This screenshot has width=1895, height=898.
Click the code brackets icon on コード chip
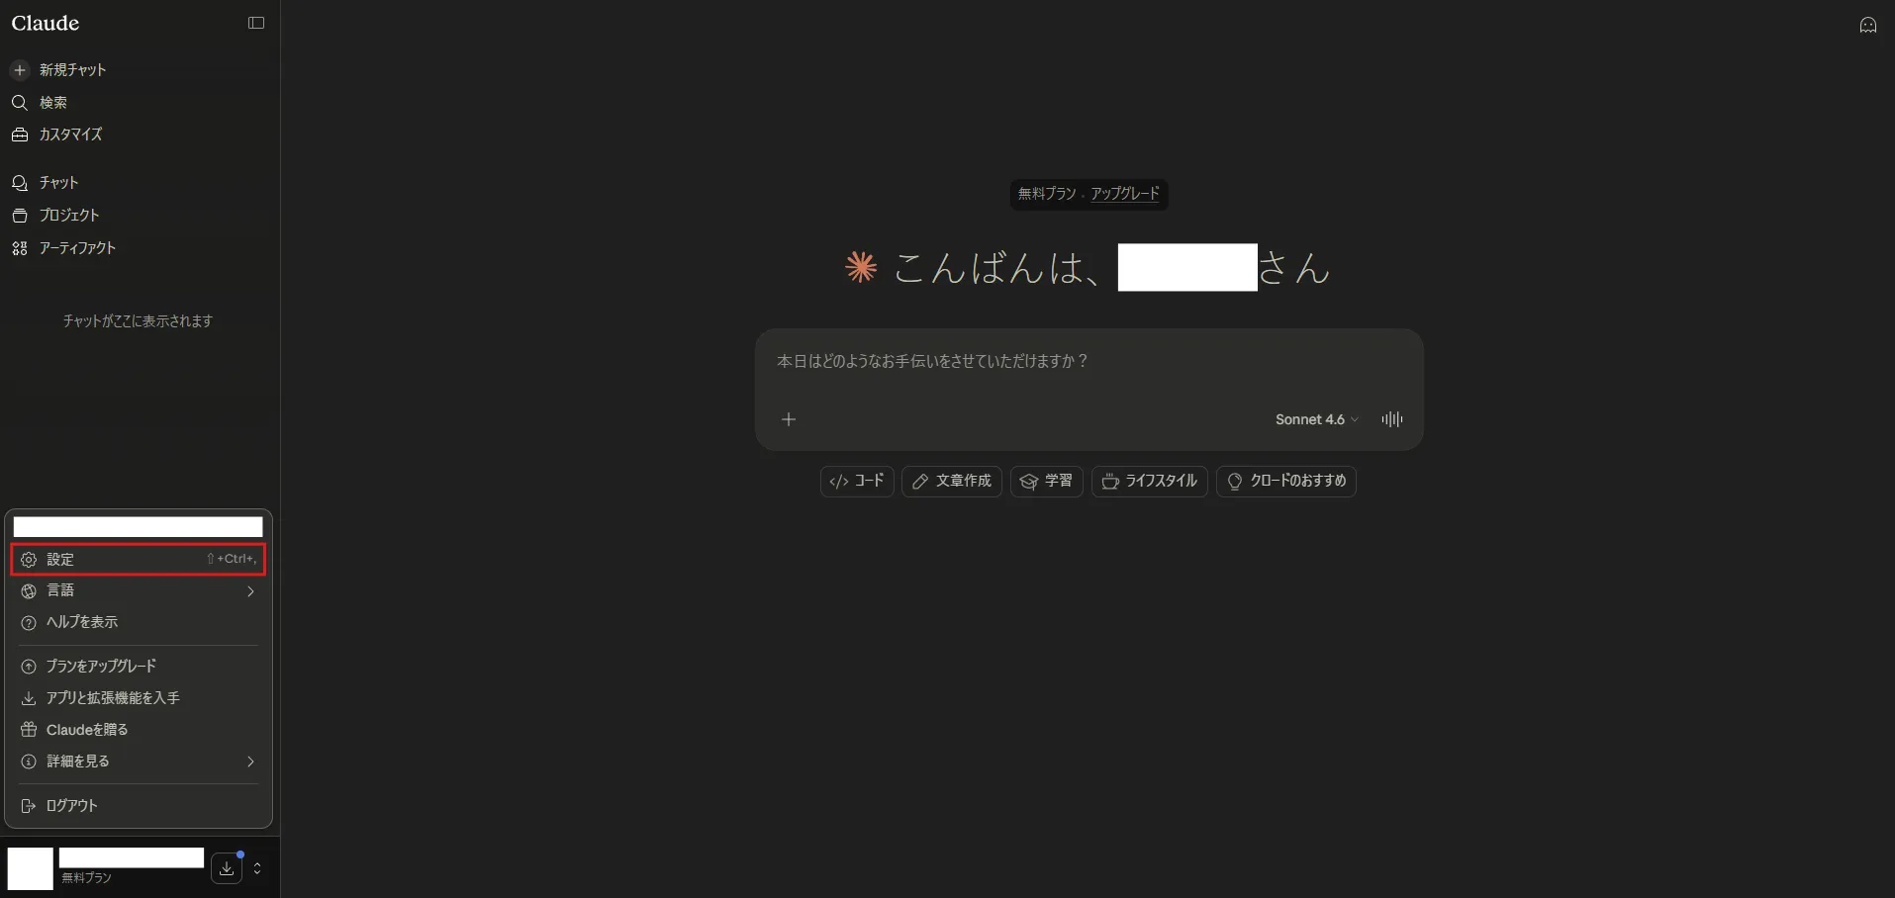click(839, 482)
